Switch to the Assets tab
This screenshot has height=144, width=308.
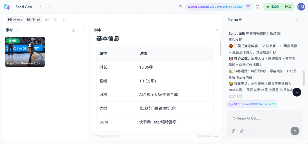click(x=15, y=19)
